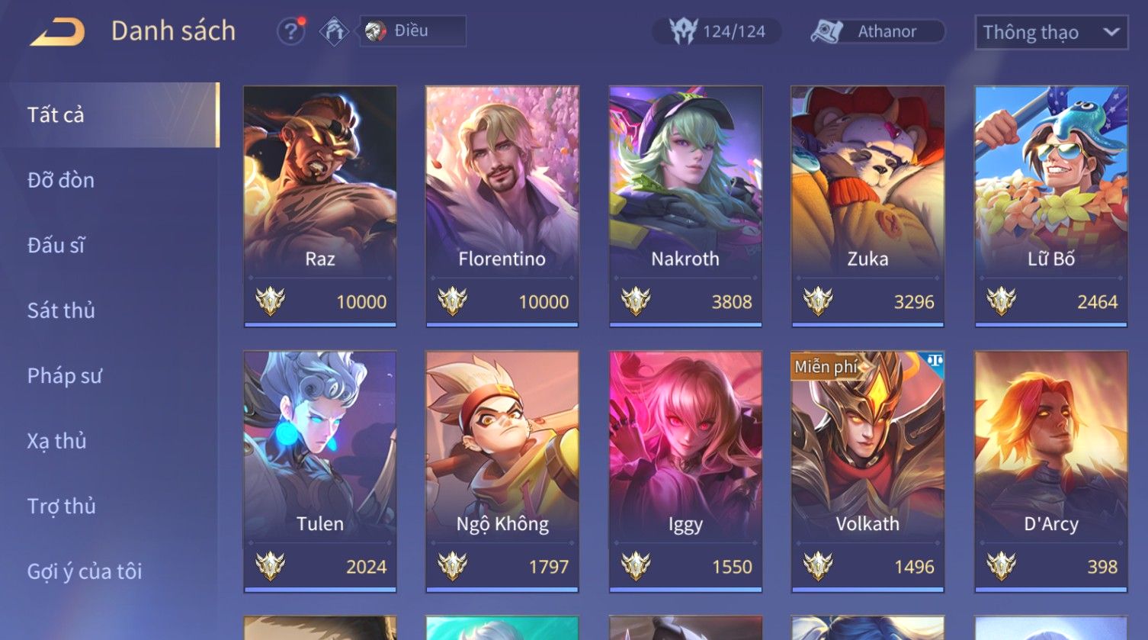Open the Thông thạo sort dropdown

coord(1051,32)
